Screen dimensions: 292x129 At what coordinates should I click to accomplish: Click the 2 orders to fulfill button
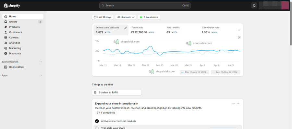[x=116, y=93]
